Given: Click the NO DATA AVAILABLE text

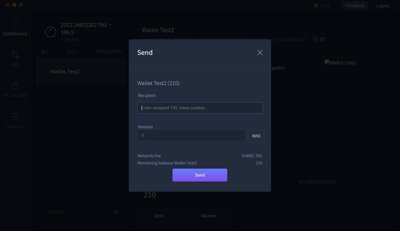Looking at the screenshot, I should [317, 182].
